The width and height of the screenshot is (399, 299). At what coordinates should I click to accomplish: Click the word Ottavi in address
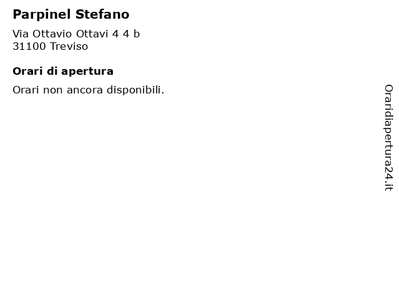point(92,34)
